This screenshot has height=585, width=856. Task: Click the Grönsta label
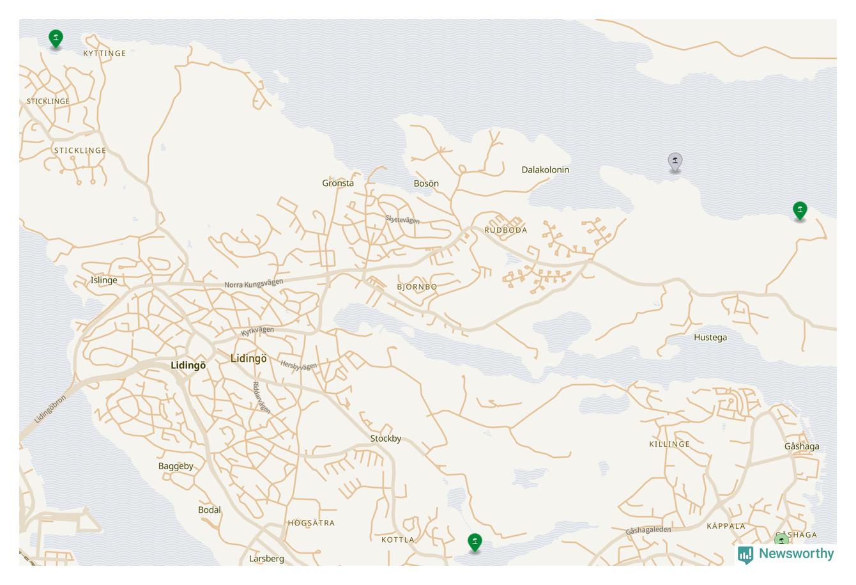[338, 183]
